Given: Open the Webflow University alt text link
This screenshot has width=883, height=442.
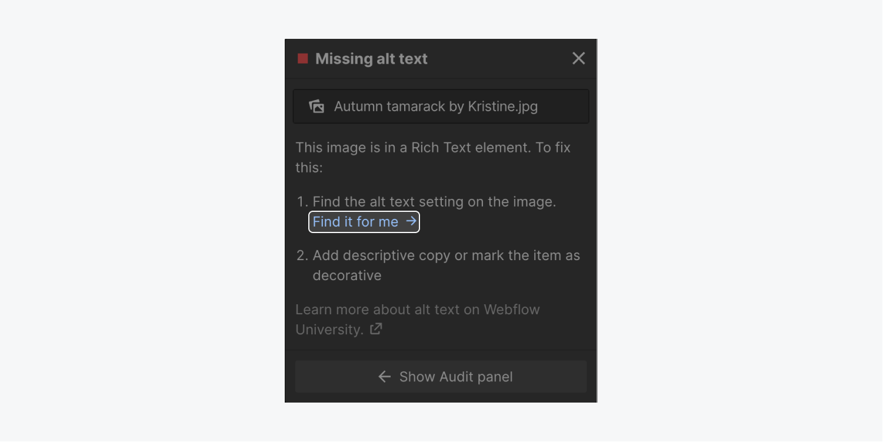Looking at the screenshot, I should 417,319.
